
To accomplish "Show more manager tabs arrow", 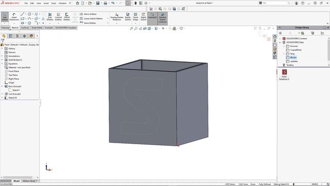I will tap(37, 36).
